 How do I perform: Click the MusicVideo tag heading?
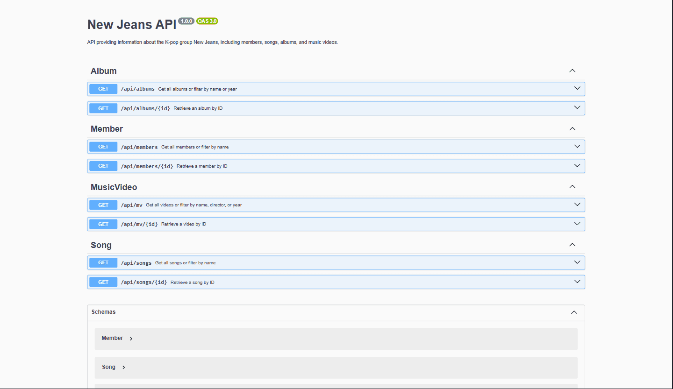click(114, 187)
